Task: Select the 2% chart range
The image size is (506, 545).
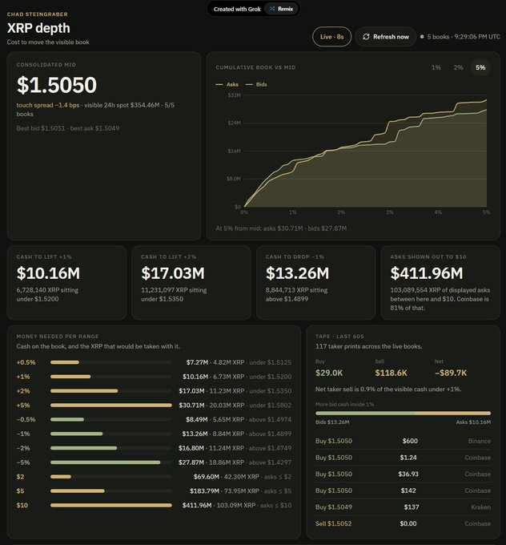Action: (x=458, y=67)
